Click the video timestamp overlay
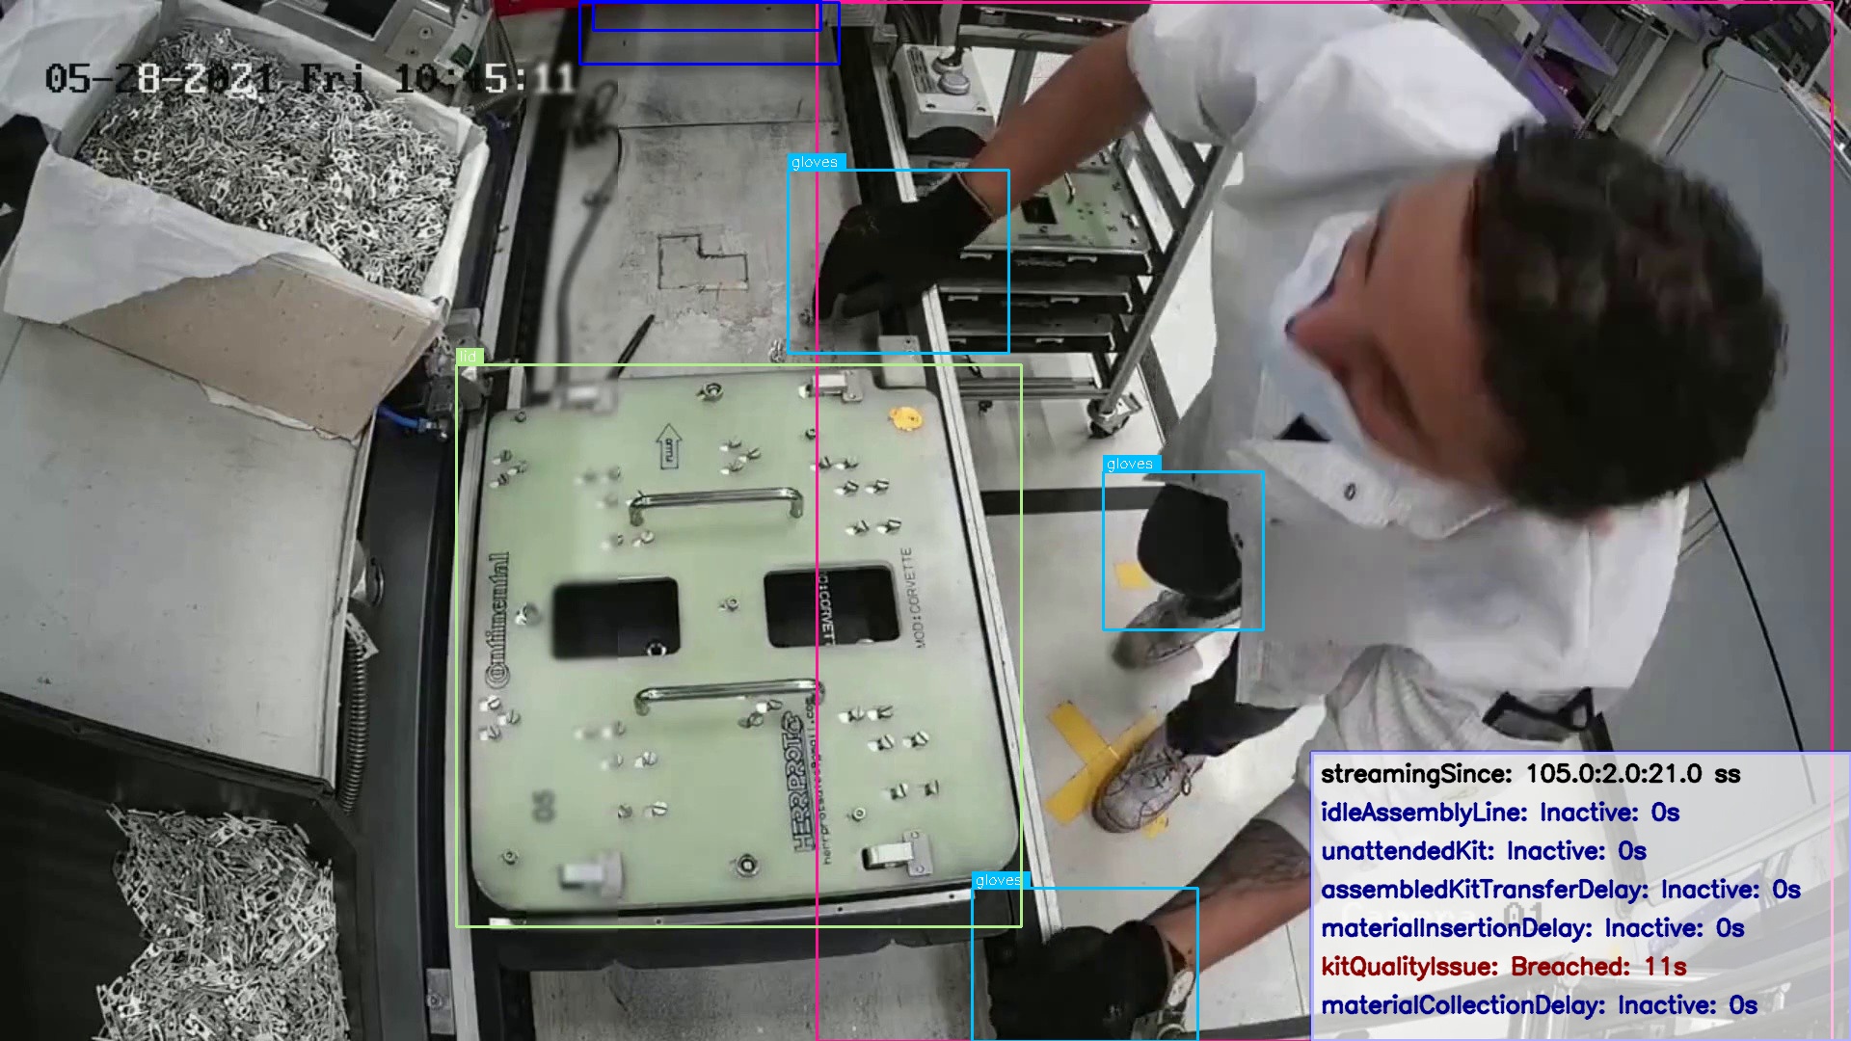This screenshot has width=1851, height=1041. click(308, 79)
